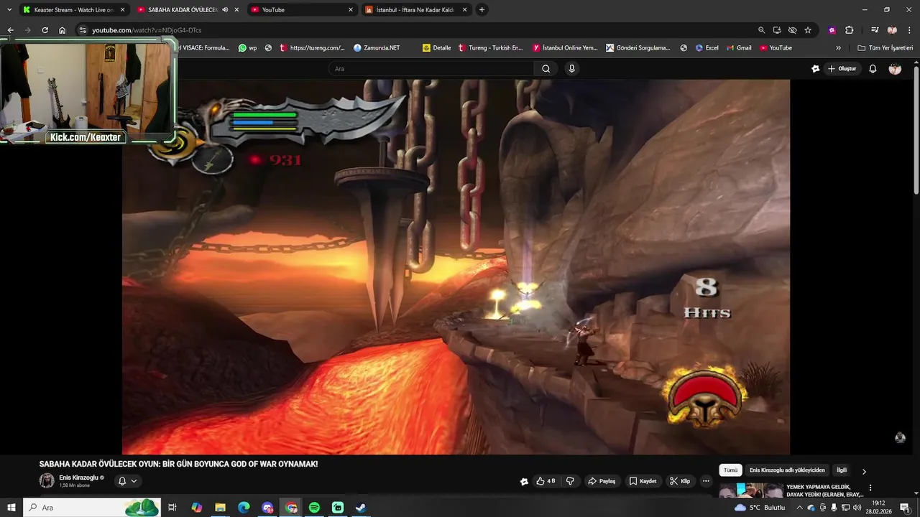The width and height of the screenshot is (920, 517).
Task: Open the Gönderi Sorgulama bookmark
Action: pos(638,48)
